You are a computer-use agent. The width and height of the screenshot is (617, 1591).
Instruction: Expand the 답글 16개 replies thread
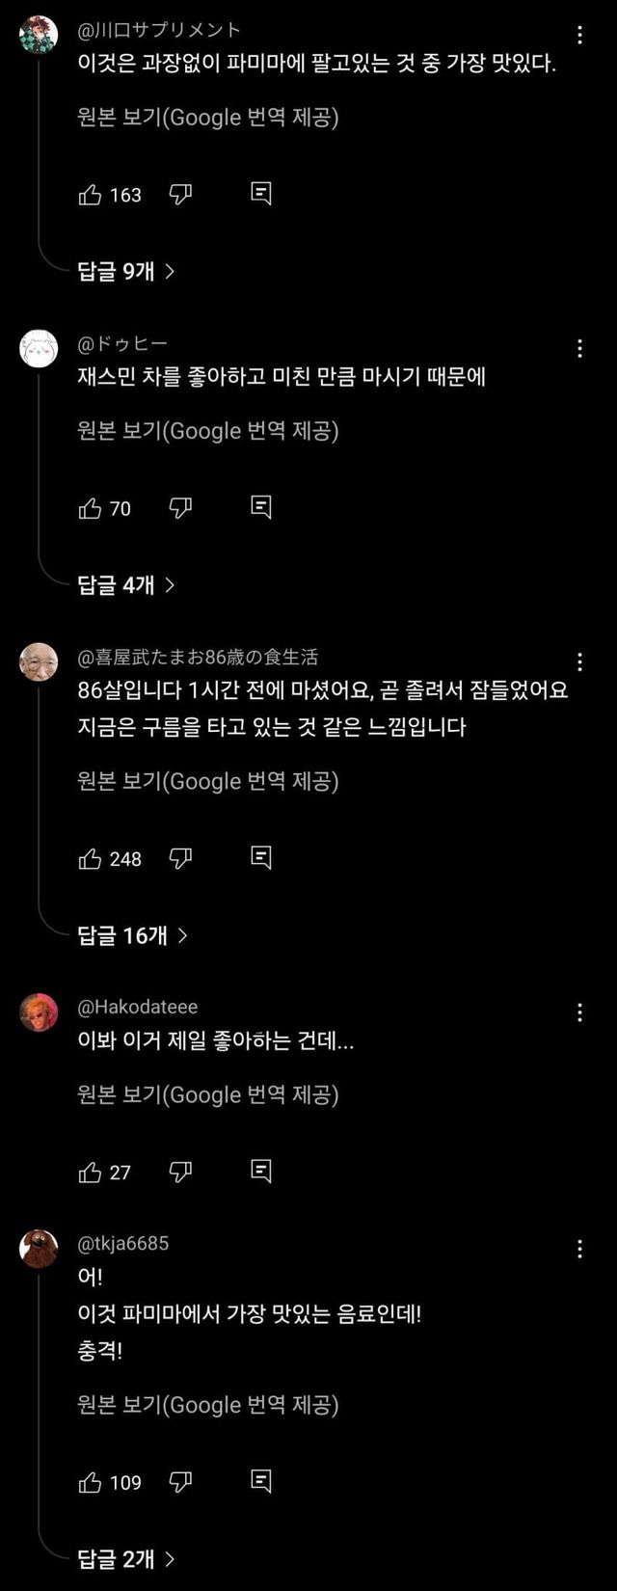click(x=132, y=935)
